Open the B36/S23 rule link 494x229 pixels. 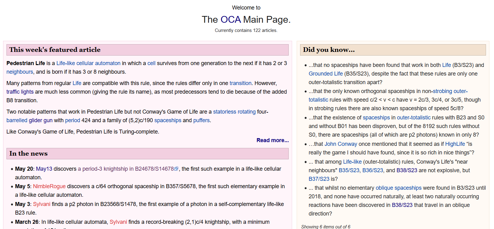tap(373, 170)
